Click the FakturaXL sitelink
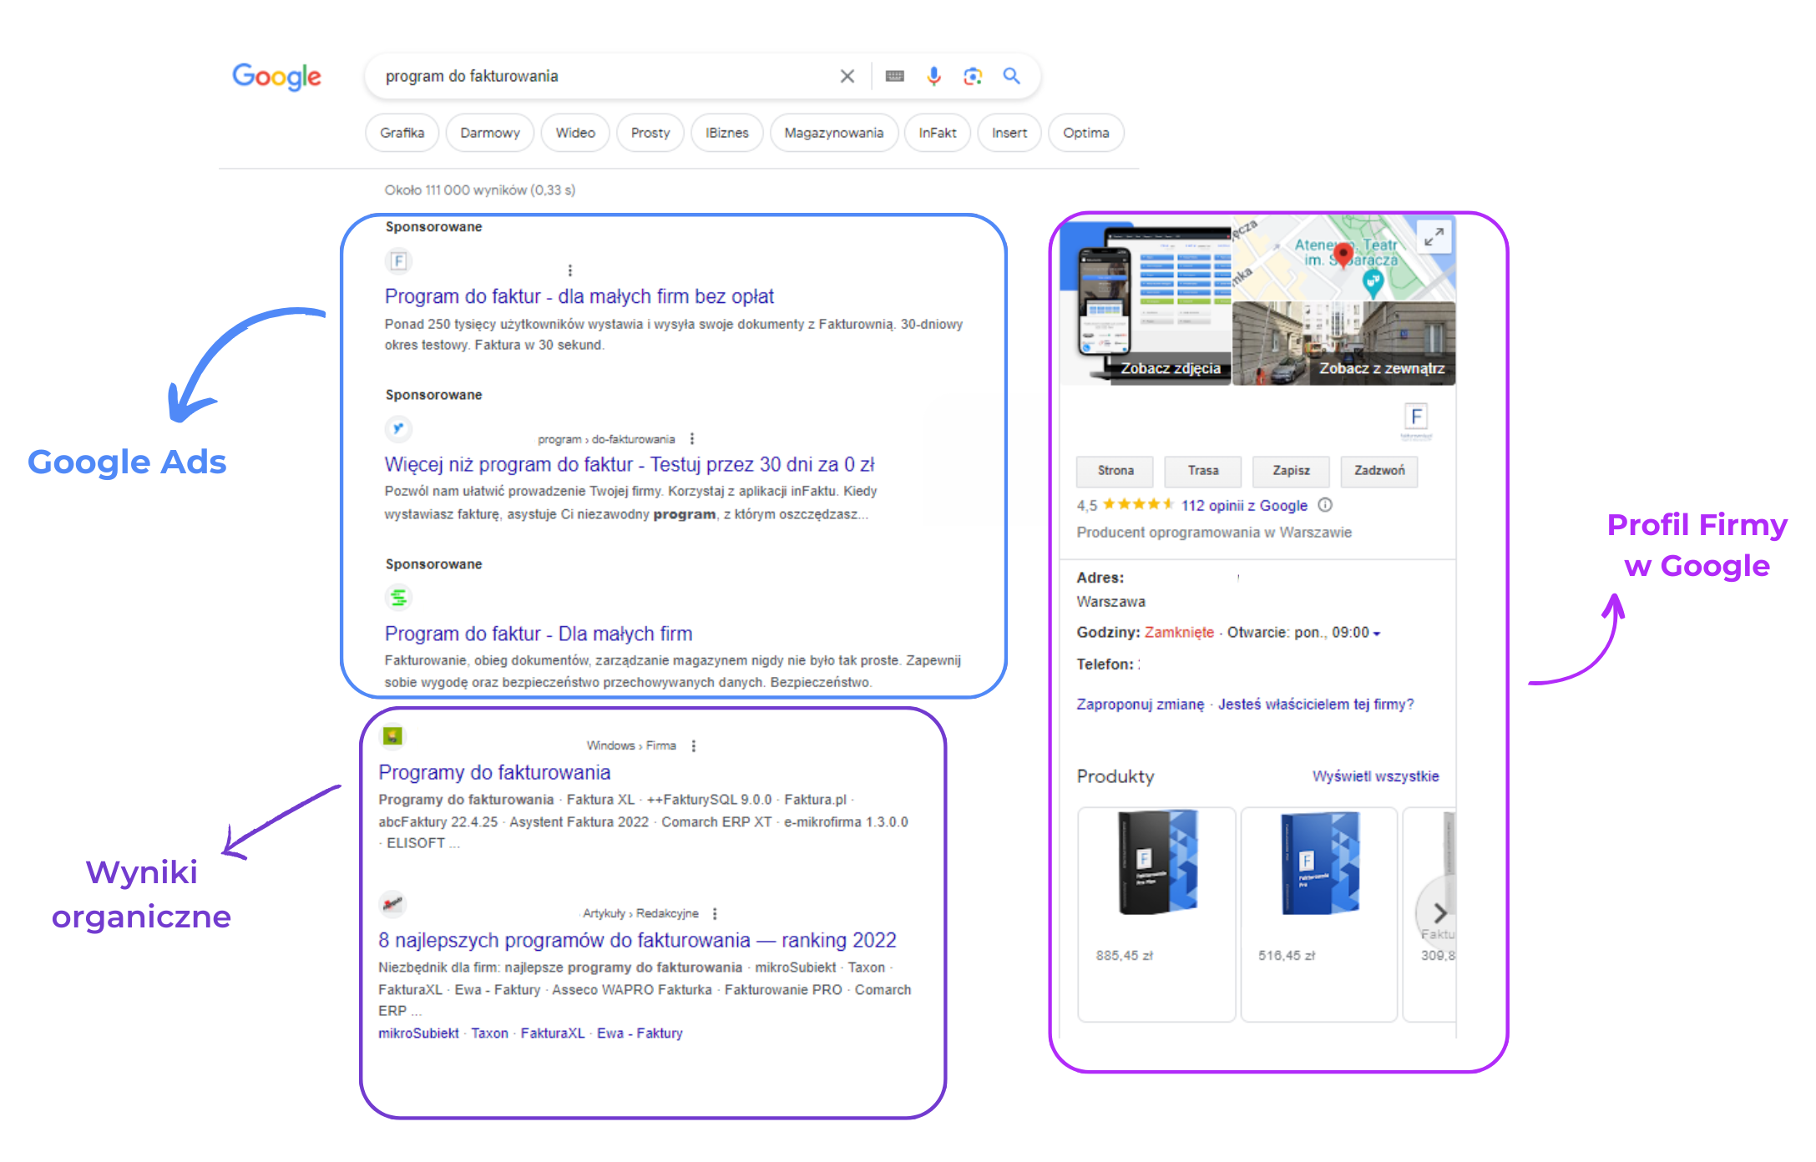The image size is (1816, 1162). tap(553, 1033)
